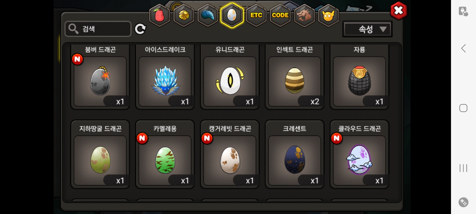Choose the 클라우드 드래곤 cloud egg
Screen dimensions: 476x214
coord(359,154)
